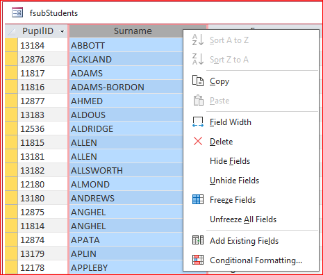The width and height of the screenshot is (323, 275).
Task: Click PupilID cell 12875
Action: click(x=42, y=212)
